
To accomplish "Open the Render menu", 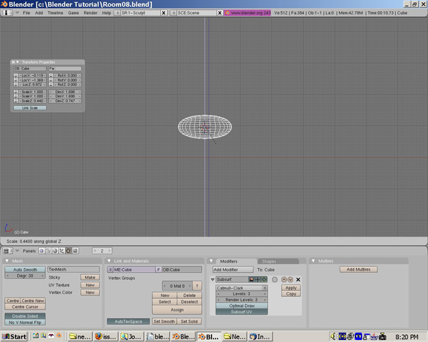I will pyautogui.click(x=90, y=13).
